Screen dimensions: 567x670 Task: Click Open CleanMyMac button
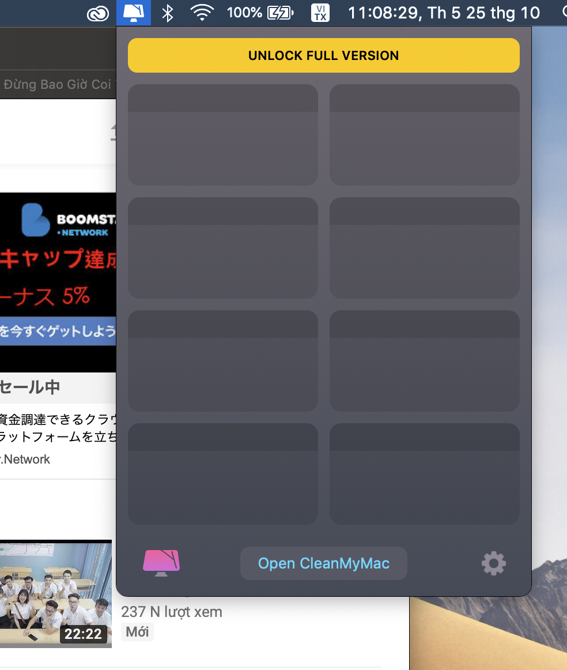click(324, 563)
